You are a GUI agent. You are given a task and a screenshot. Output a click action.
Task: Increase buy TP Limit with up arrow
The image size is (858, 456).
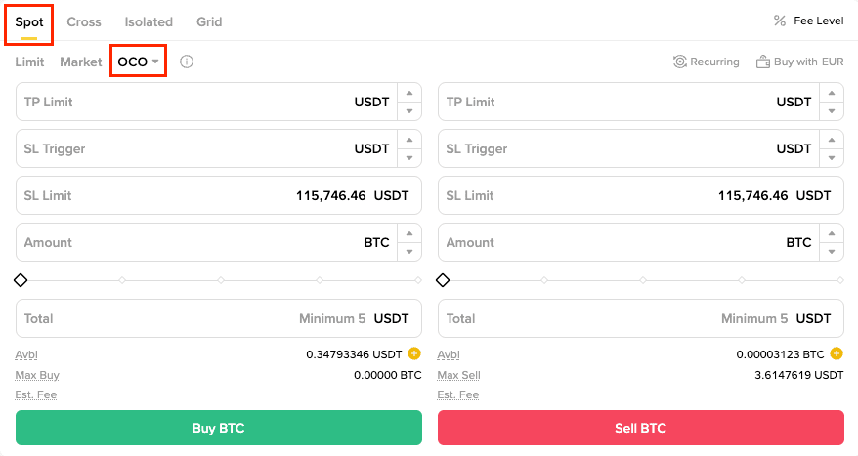(x=409, y=94)
